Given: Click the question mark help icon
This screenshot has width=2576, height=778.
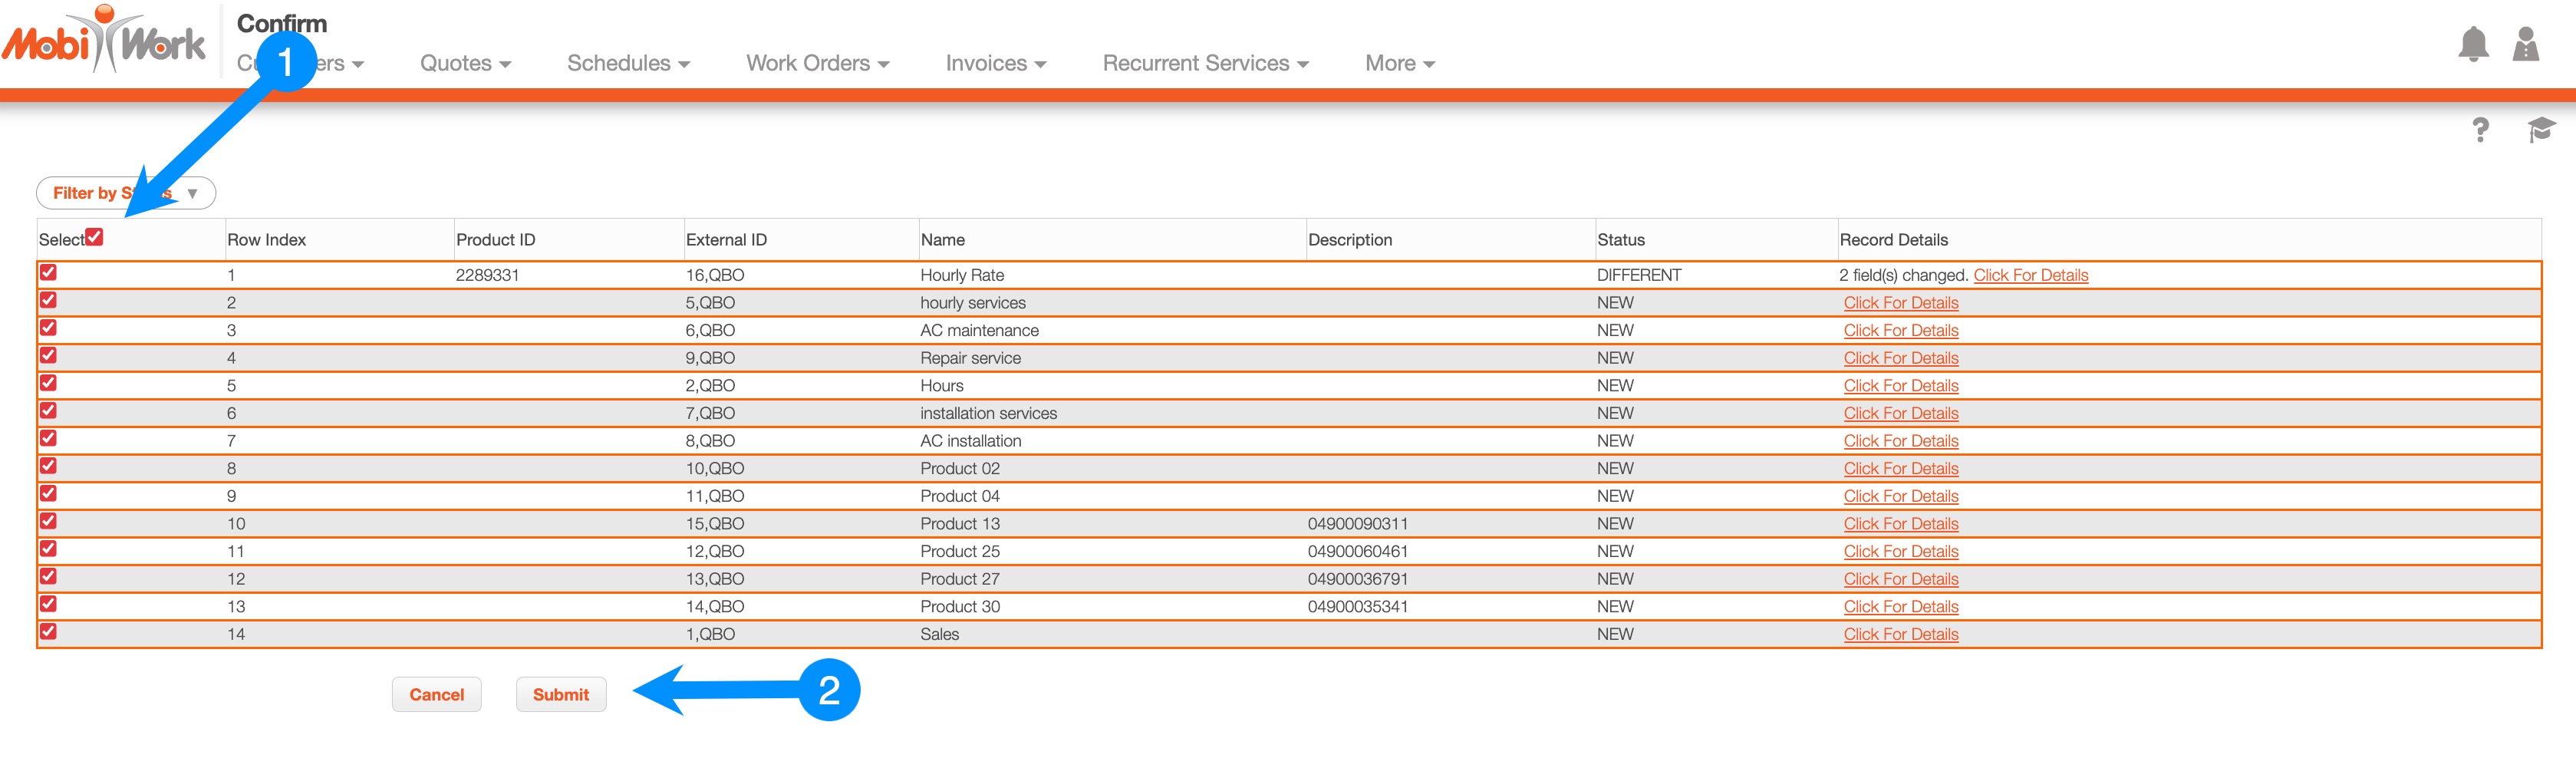Looking at the screenshot, I should (2480, 130).
